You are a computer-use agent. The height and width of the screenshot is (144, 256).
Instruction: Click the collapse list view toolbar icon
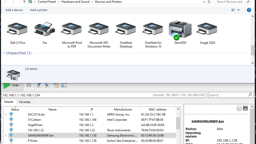[x=64, y=85]
